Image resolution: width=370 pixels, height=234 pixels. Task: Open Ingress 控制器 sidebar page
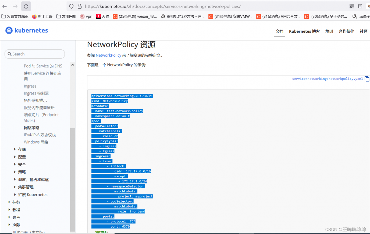pyautogui.click(x=36, y=93)
